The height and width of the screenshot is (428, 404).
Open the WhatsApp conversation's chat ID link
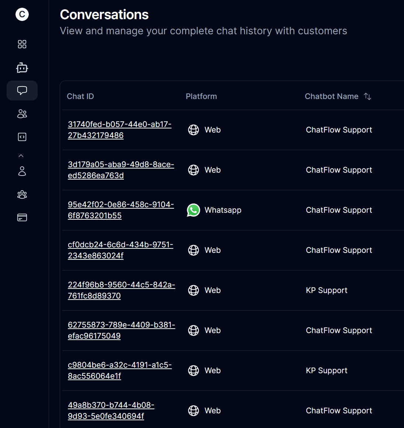[121, 210]
